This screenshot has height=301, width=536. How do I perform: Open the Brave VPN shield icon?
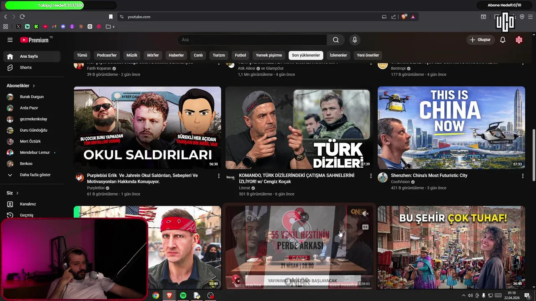coord(522,17)
